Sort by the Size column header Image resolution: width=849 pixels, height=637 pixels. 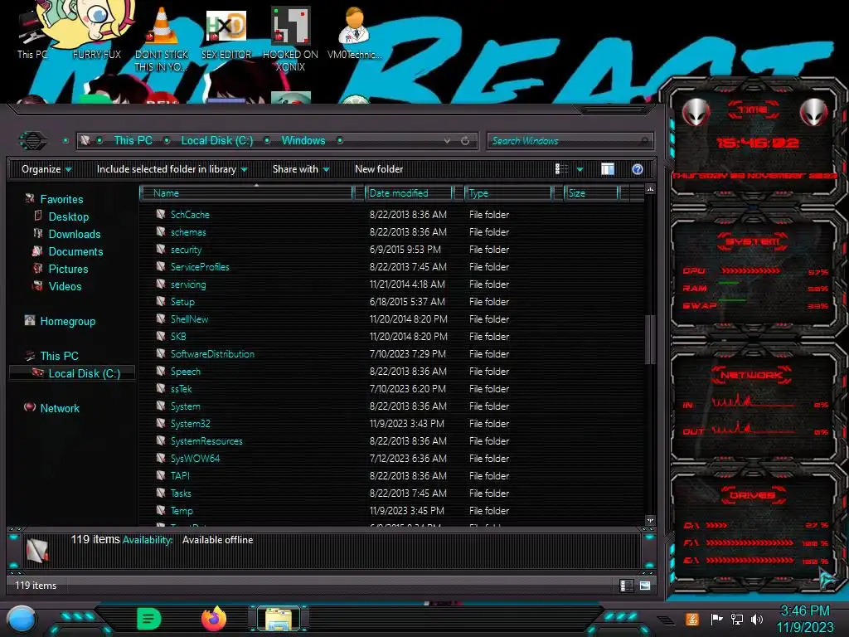click(x=591, y=192)
